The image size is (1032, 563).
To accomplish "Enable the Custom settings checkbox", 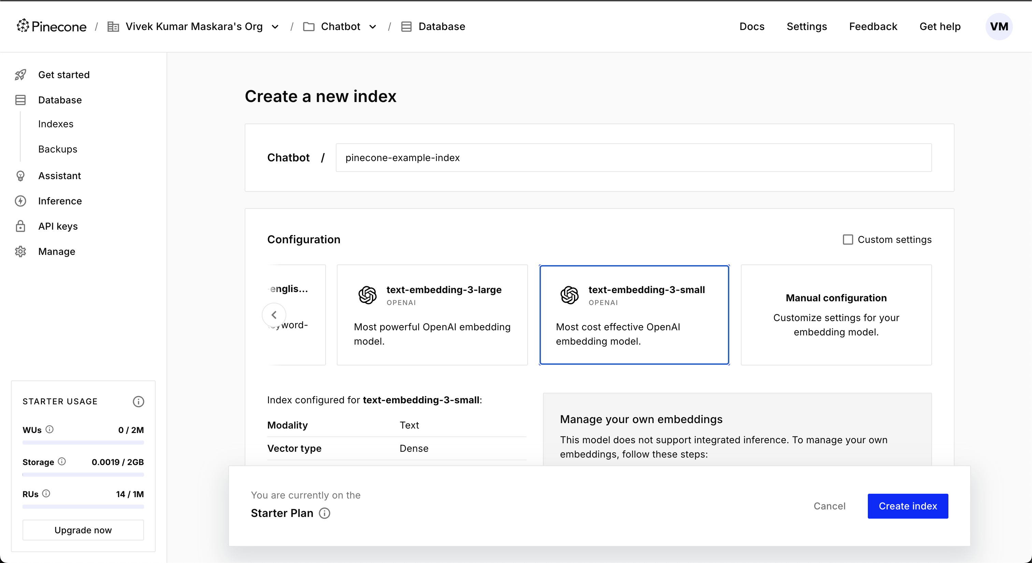I will click(x=847, y=239).
